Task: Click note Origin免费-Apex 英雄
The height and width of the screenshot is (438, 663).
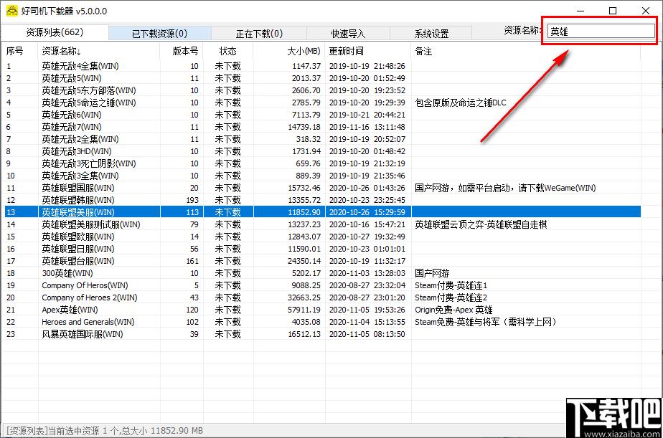Action: coord(453,310)
